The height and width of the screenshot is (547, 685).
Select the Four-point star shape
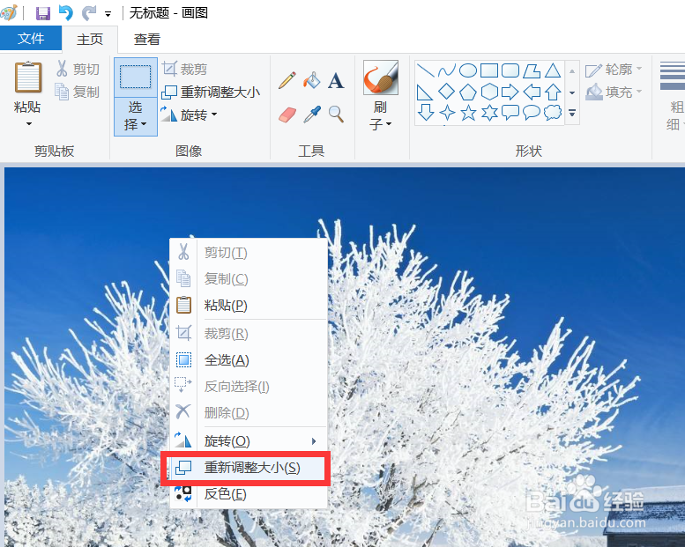(x=446, y=113)
